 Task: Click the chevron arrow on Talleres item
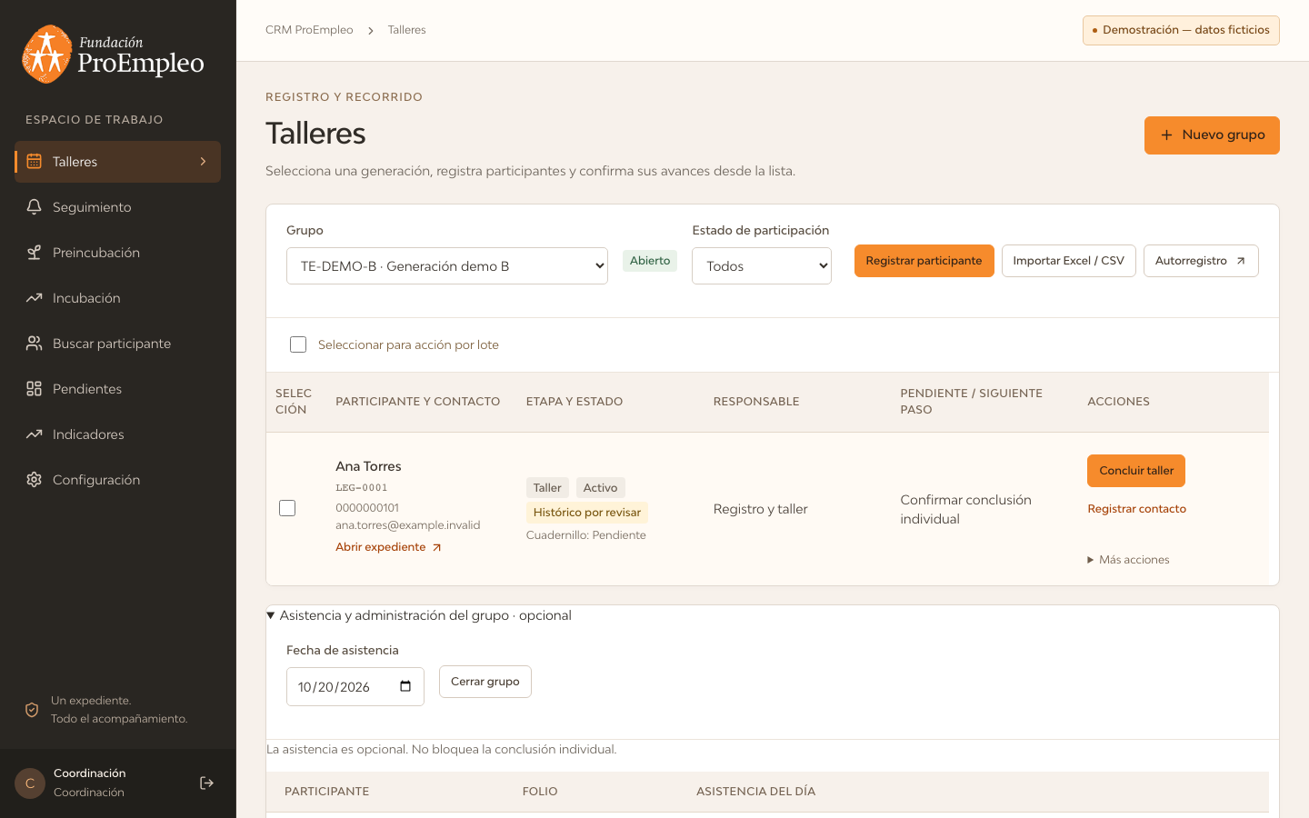click(x=203, y=162)
